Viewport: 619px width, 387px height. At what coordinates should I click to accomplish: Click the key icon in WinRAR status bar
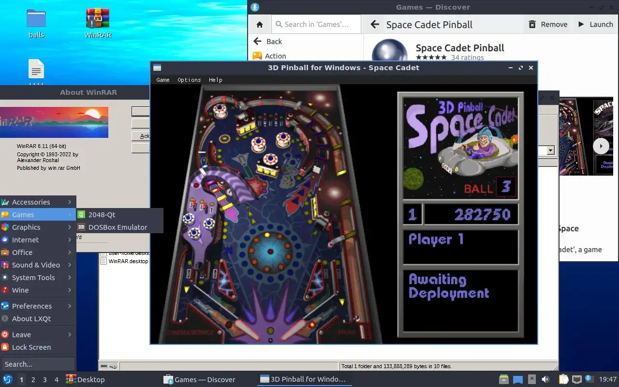coord(113,366)
